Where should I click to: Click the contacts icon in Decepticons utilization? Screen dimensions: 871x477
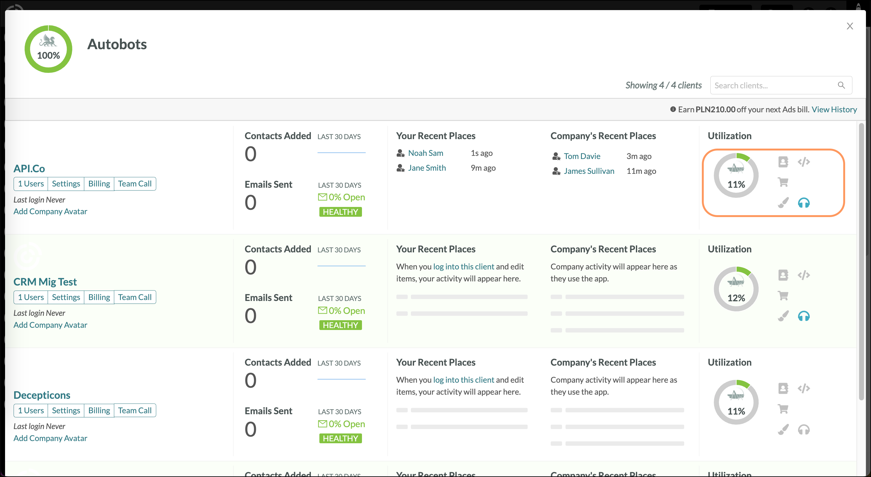pyautogui.click(x=783, y=388)
